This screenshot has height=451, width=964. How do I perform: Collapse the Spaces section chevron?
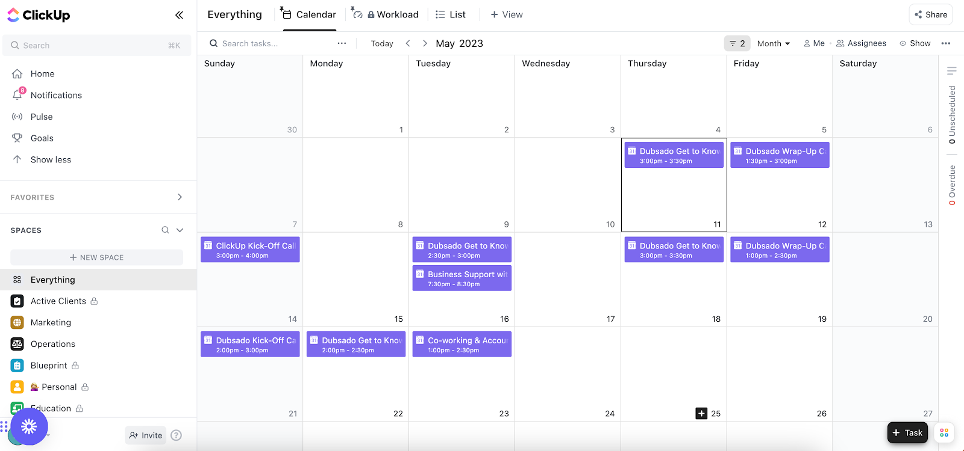pyautogui.click(x=180, y=230)
